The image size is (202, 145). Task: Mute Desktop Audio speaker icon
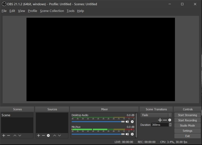[x=127, y=122]
